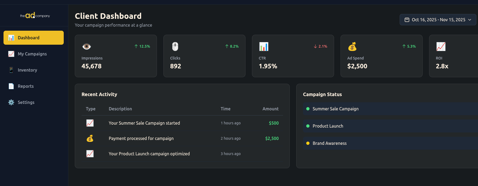Open the Reports section
The image size is (478, 186).
point(26,86)
